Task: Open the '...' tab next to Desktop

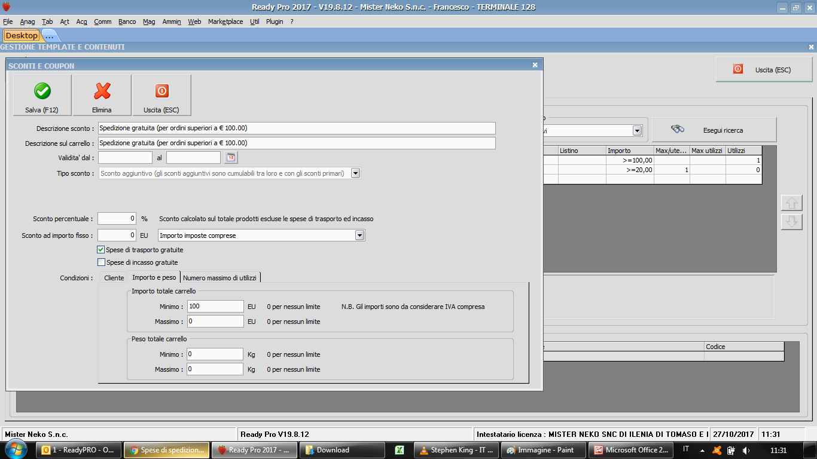Action: 49,36
